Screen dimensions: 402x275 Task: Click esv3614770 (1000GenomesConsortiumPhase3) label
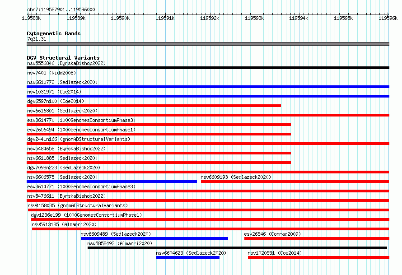tap(81, 120)
